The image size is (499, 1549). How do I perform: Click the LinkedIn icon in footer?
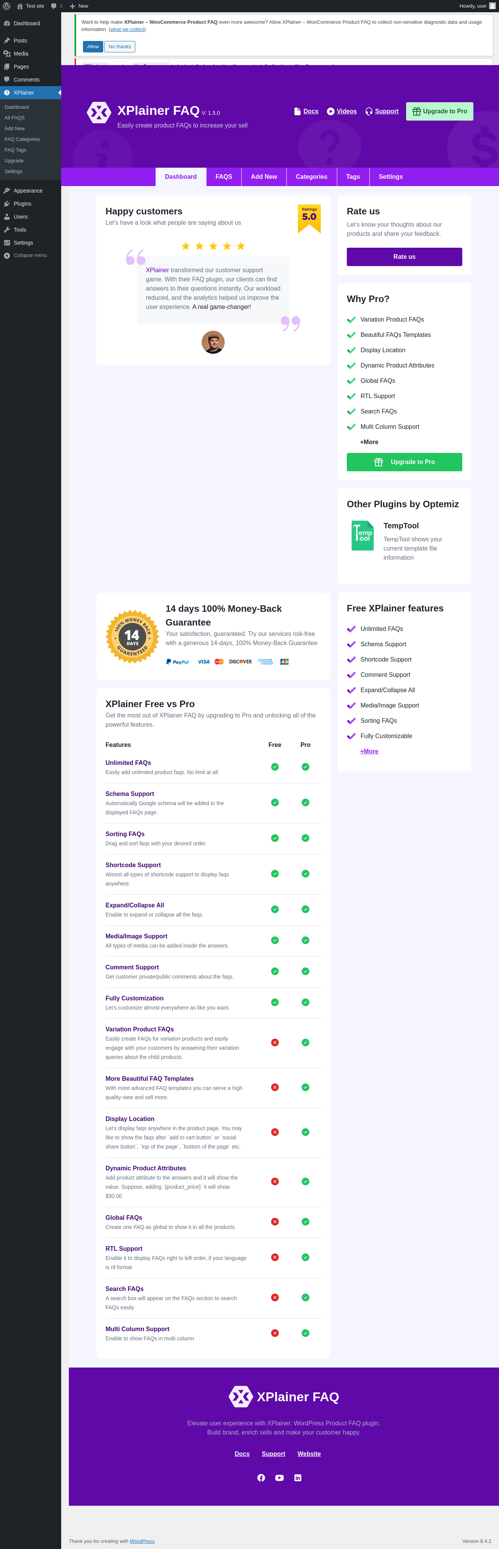298,1477
